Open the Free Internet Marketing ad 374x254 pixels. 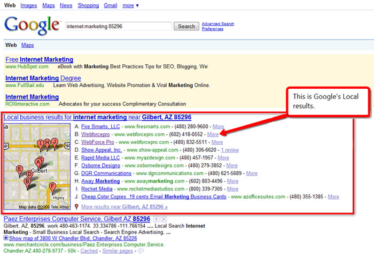click(40, 59)
